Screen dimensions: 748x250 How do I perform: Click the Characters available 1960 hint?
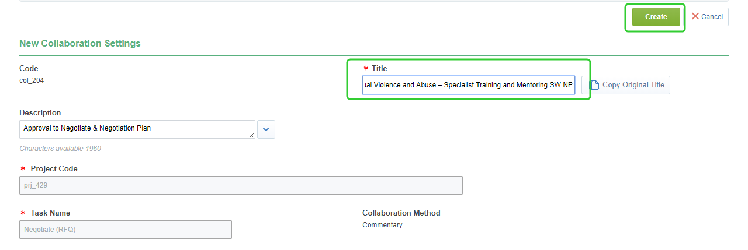tap(60, 149)
